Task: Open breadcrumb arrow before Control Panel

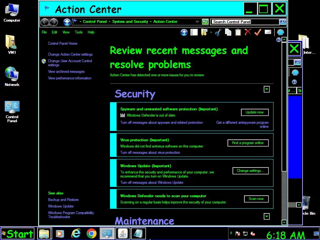Action: [80, 22]
